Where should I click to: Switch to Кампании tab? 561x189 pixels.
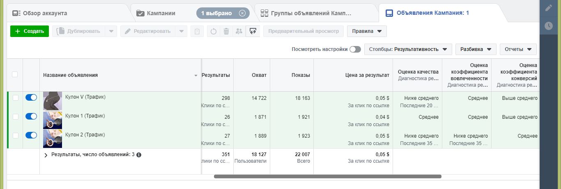pyautogui.click(x=161, y=13)
